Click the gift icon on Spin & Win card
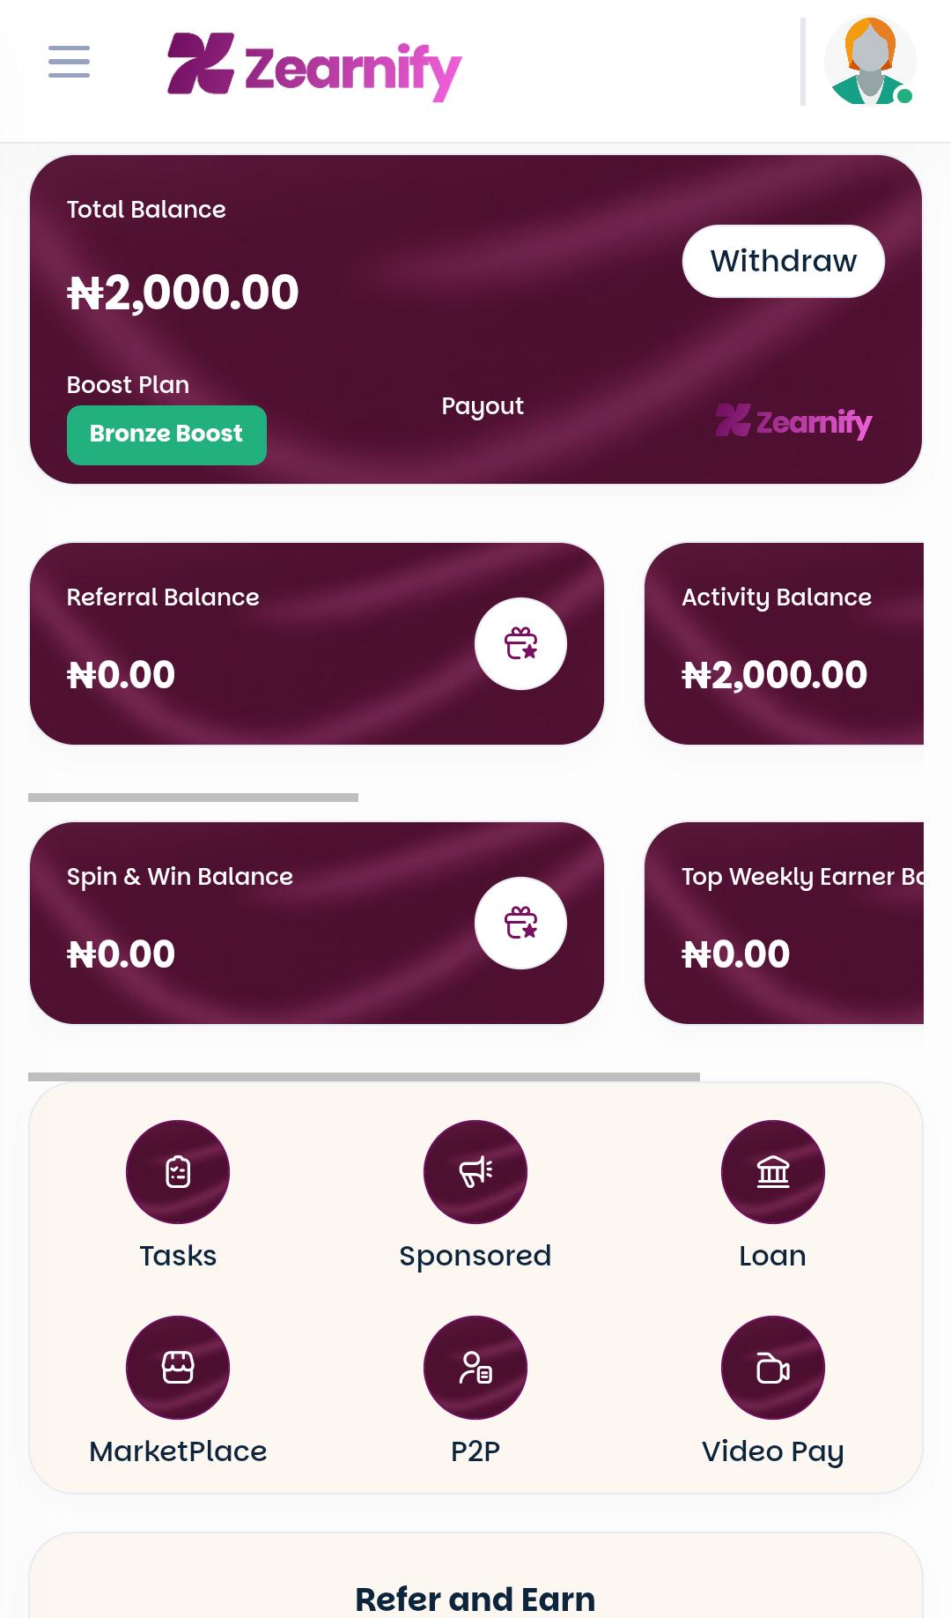The width and height of the screenshot is (951, 1618). (521, 922)
